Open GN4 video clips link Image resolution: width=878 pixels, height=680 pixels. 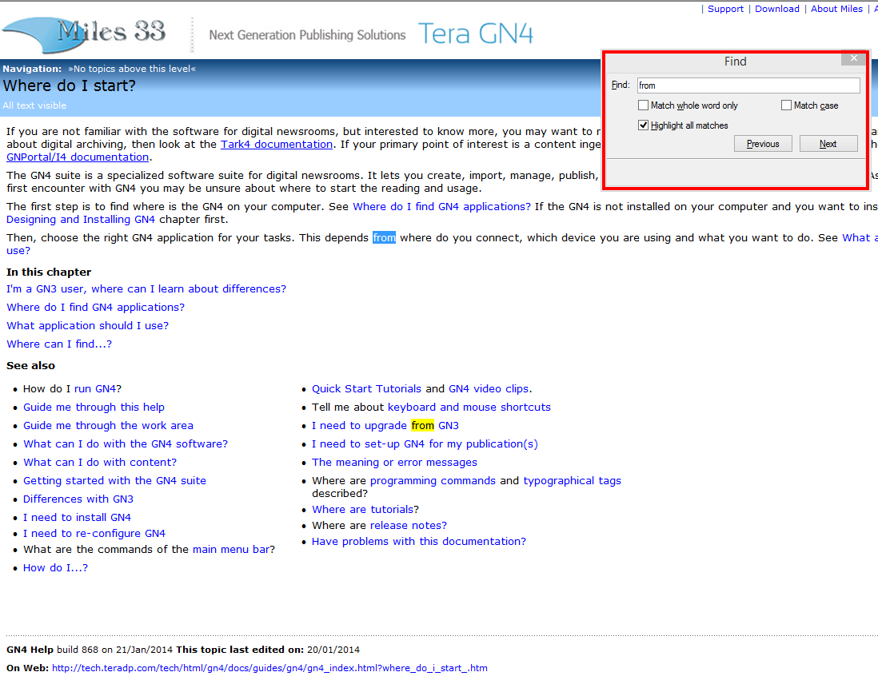(489, 388)
